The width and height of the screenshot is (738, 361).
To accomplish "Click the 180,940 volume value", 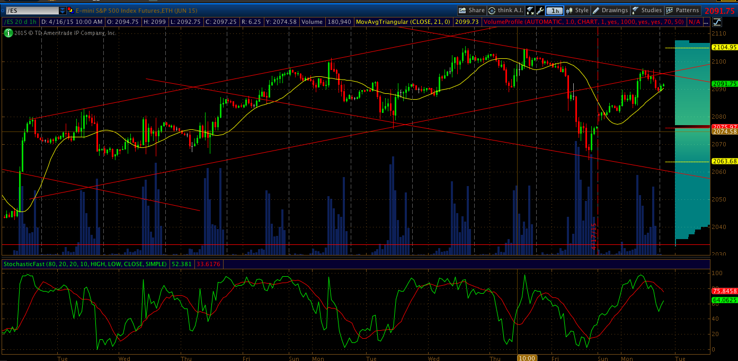I will (x=340, y=22).
